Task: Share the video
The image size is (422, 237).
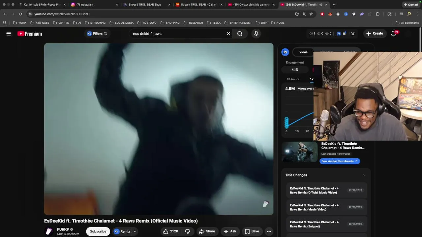Action: (207, 231)
